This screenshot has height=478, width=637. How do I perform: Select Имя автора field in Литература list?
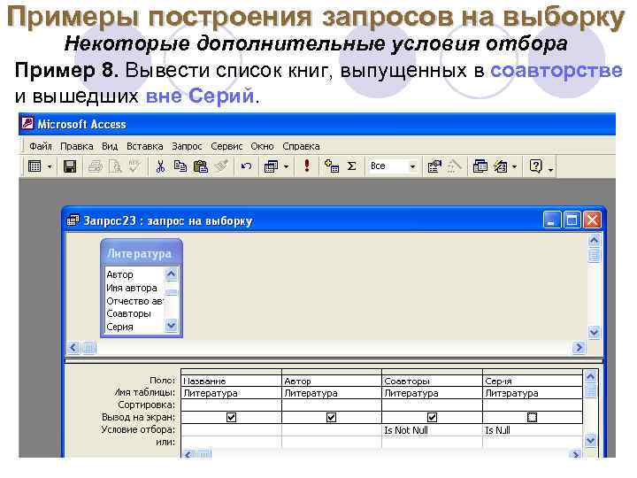134,288
